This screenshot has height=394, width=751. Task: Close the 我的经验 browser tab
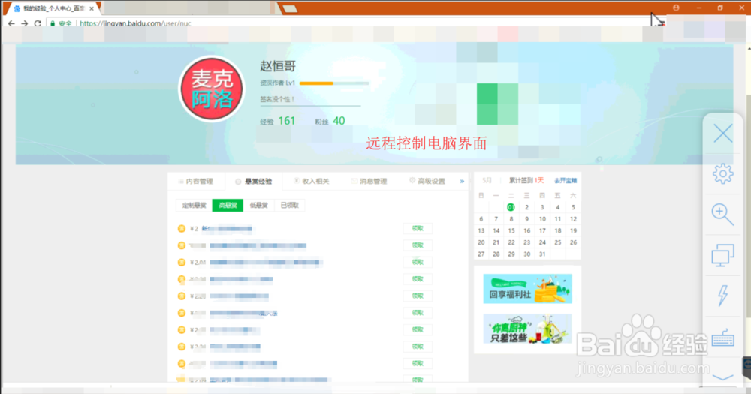coord(92,8)
